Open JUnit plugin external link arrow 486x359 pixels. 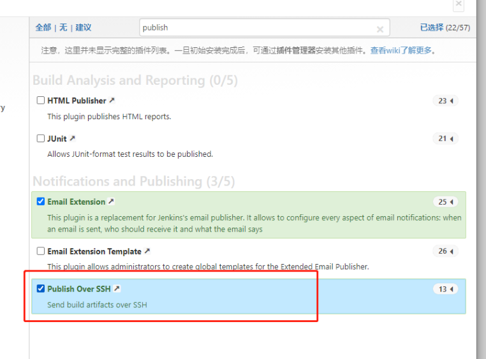click(72, 138)
